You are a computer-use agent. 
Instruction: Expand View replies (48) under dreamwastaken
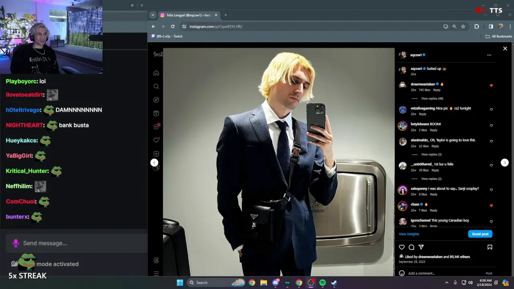click(432, 98)
